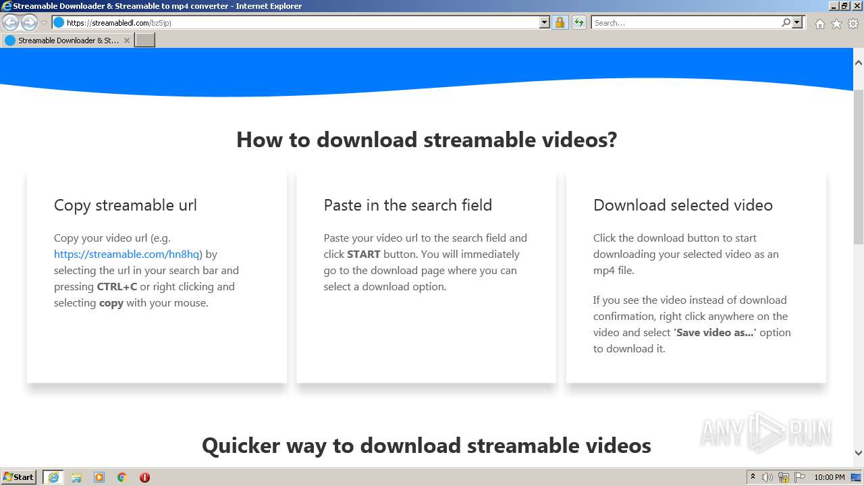This screenshot has width=864, height=486.
Task: Click the 'How to download streamable videos?' heading
Action: [427, 140]
